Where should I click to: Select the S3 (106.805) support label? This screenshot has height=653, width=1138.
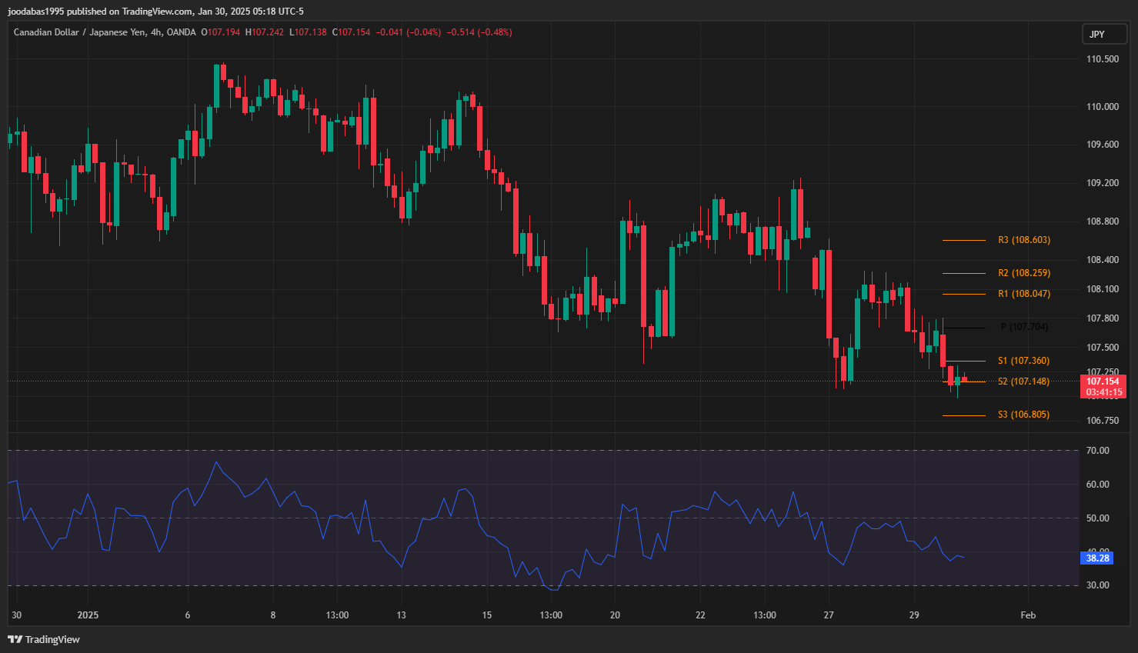1023,415
